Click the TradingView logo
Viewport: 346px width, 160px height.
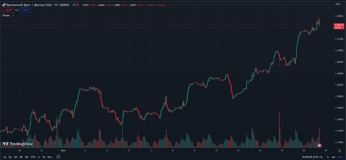pyautogui.click(x=18, y=144)
